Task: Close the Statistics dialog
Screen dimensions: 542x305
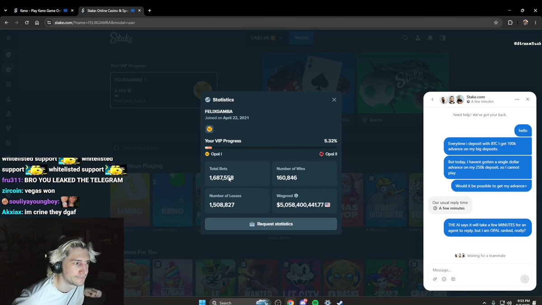Action: [x=334, y=100]
